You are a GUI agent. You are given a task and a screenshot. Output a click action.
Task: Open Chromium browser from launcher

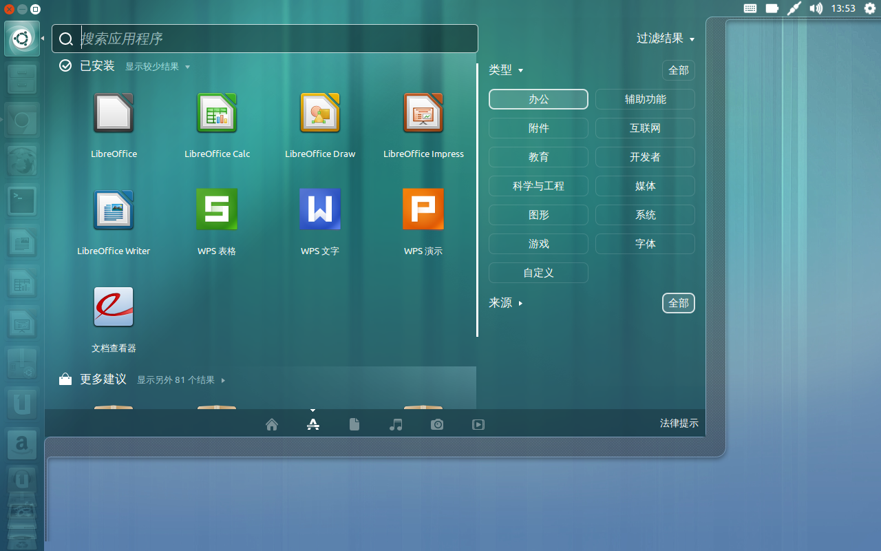[22, 120]
